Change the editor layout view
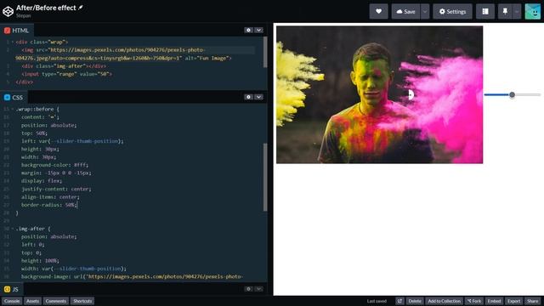 pyautogui.click(x=485, y=11)
